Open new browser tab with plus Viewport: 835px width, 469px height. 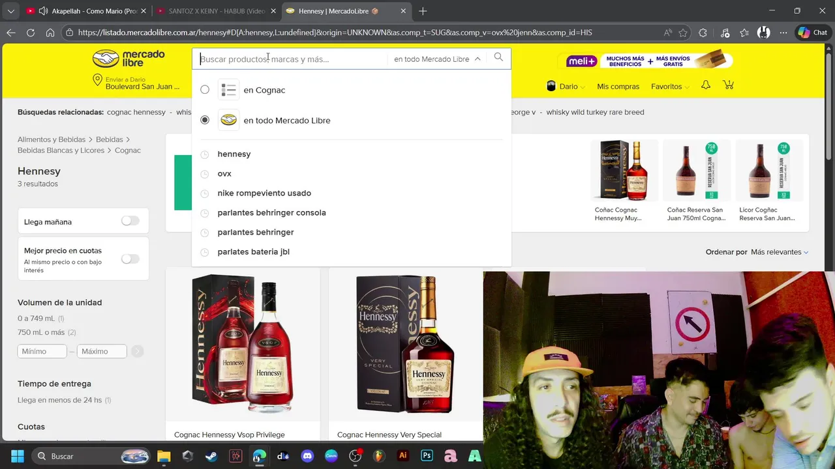(x=423, y=11)
